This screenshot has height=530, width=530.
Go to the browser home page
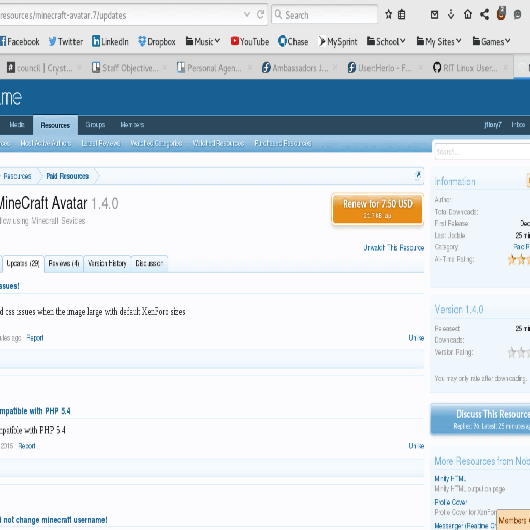[x=468, y=14]
